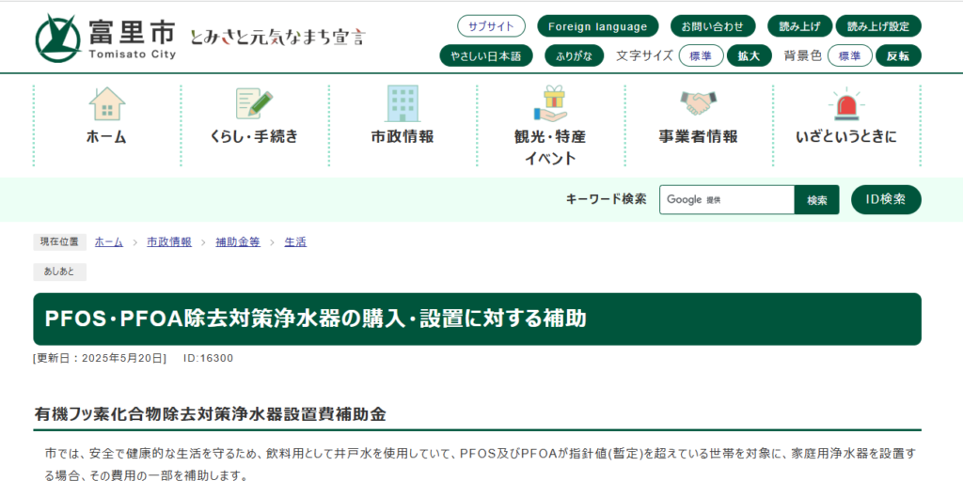The width and height of the screenshot is (963, 497).
Task: Click the ID:16300 text
Action: (208, 358)
